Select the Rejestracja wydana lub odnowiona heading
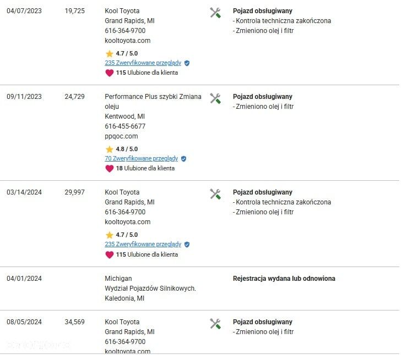The image size is (413, 355). pyautogui.click(x=284, y=279)
